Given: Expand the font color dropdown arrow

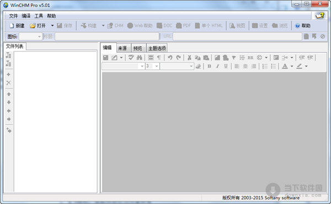Looking at the screenshot, I should pyautogui.click(x=292, y=66).
